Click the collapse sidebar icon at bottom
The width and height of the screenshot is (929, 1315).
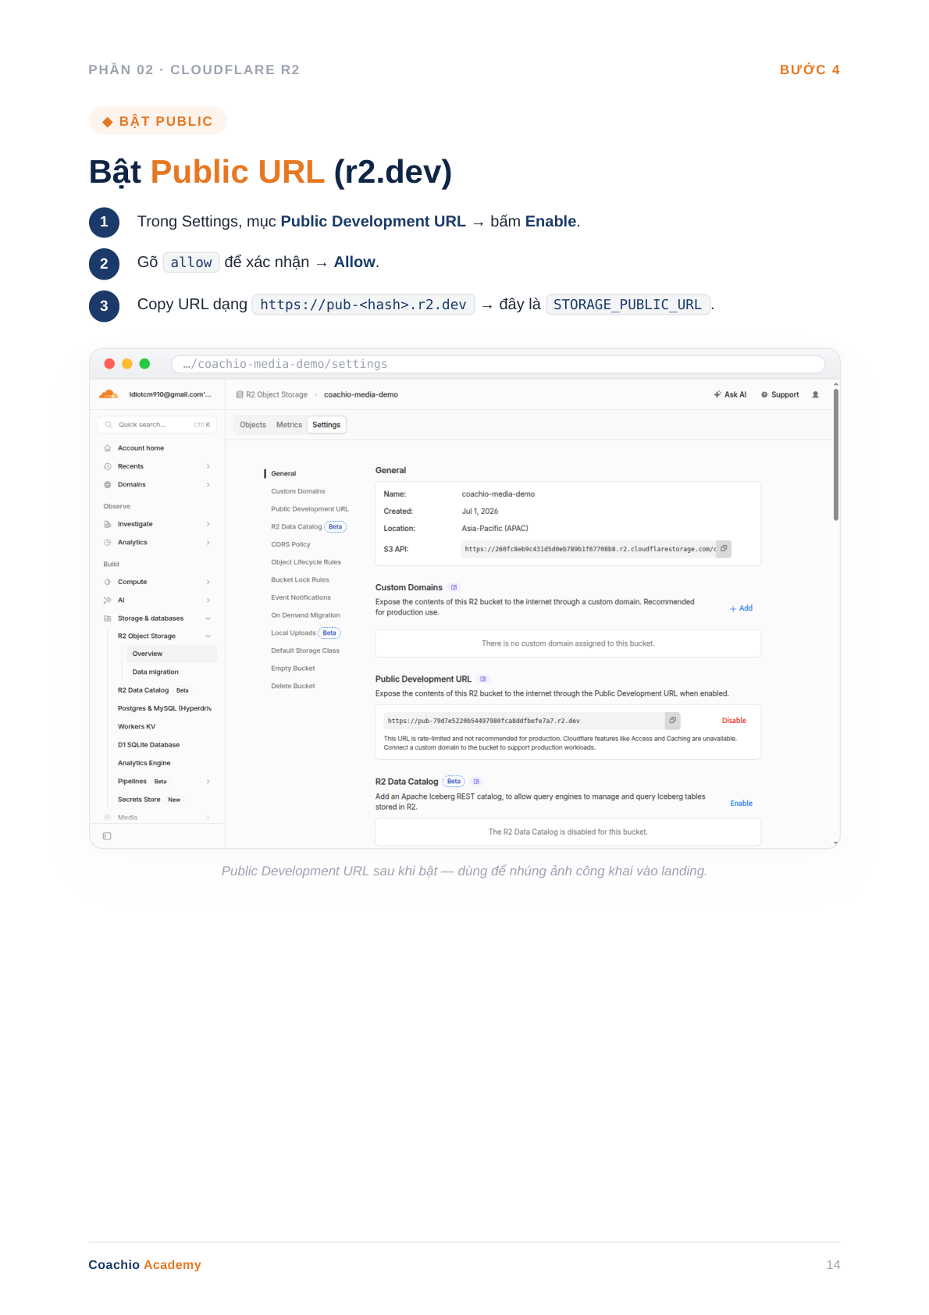(107, 836)
